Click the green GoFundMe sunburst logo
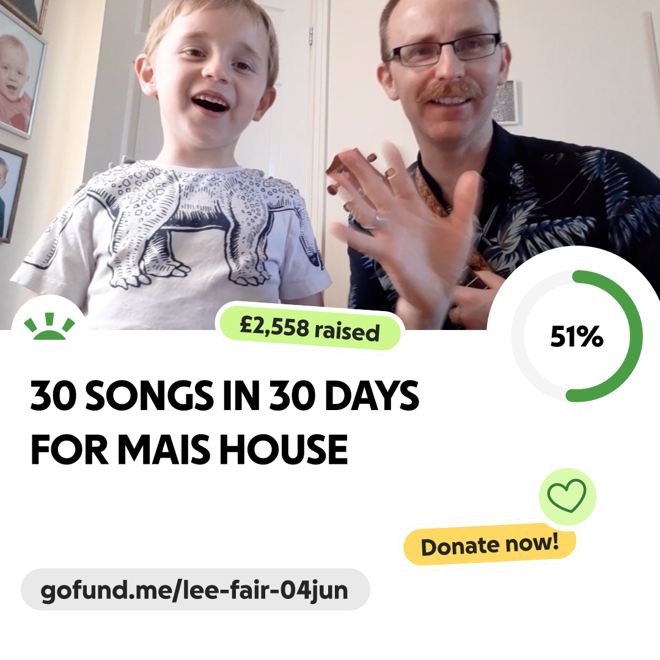This screenshot has height=660, width=660. pos(50,326)
